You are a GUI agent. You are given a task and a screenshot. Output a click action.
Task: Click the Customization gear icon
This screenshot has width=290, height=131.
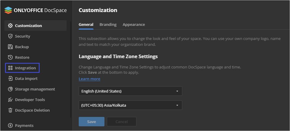point(10,26)
